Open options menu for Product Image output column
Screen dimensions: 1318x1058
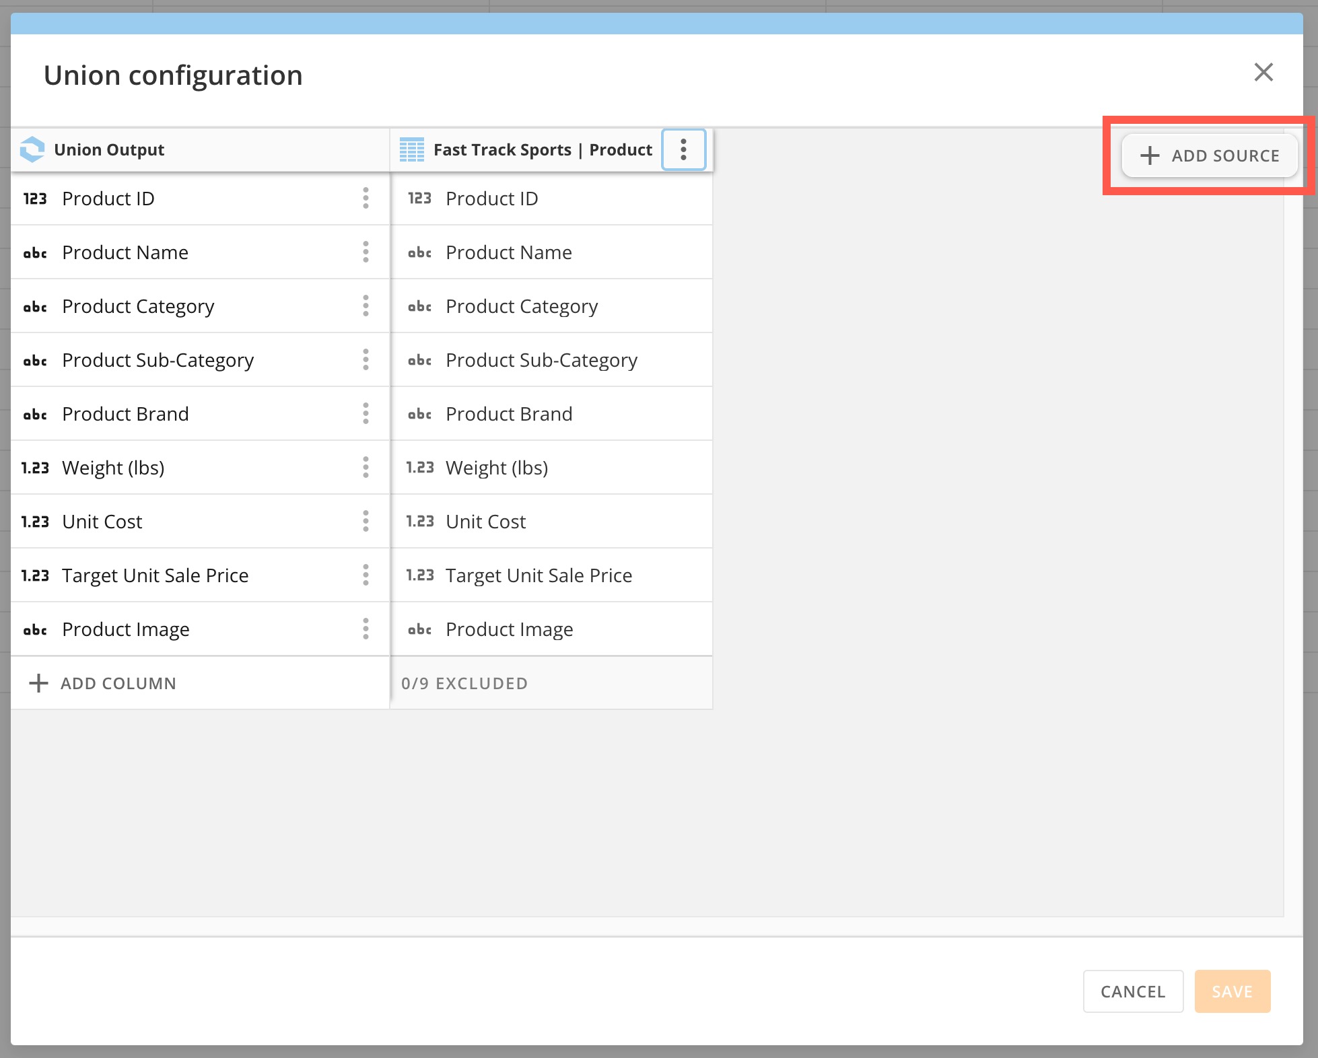click(x=366, y=629)
